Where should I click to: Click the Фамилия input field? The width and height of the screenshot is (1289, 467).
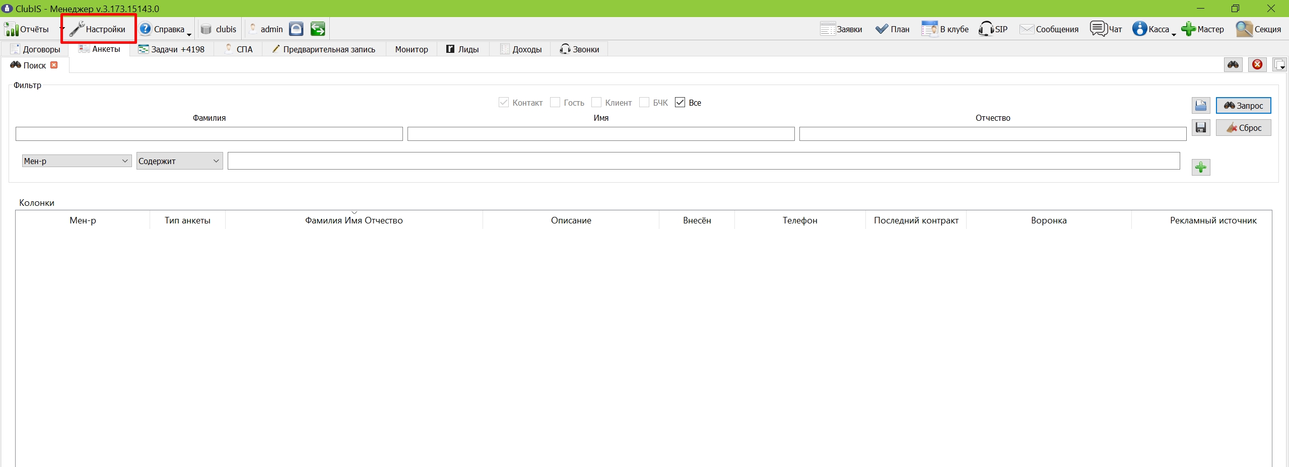(209, 134)
